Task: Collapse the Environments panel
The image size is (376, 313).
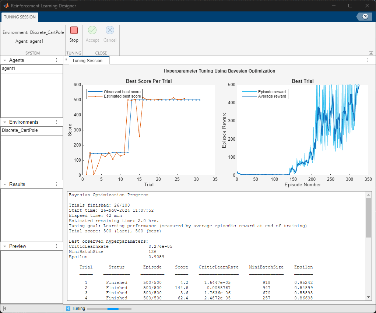Action: tap(5, 122)
